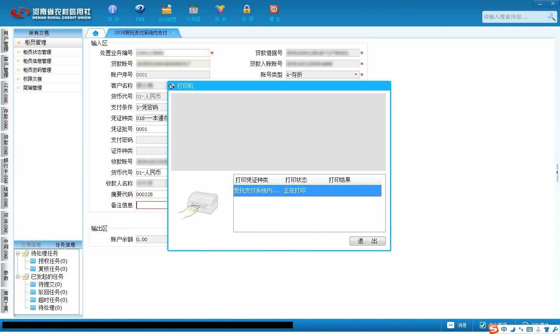
Task: Switch to 2038受托支付系统内支付 tab
Action: (140, 33)
